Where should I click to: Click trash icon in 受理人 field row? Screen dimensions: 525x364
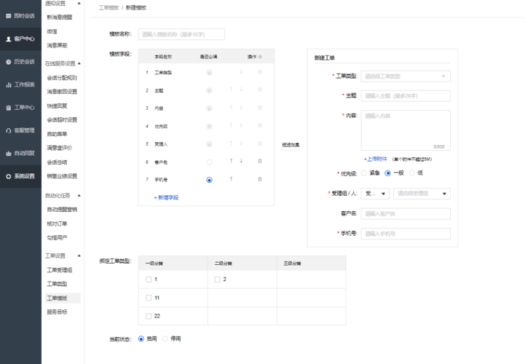click(260, 143)
